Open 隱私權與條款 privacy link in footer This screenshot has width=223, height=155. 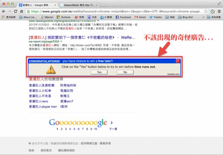click(x=66, y=150)
